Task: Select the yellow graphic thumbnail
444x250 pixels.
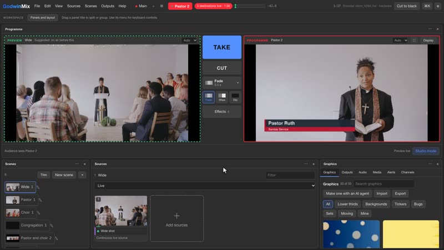Action: (x=411, y=234)
